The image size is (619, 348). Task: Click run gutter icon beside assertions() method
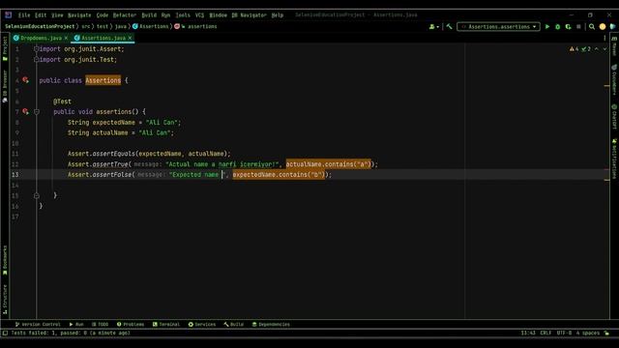26,112
